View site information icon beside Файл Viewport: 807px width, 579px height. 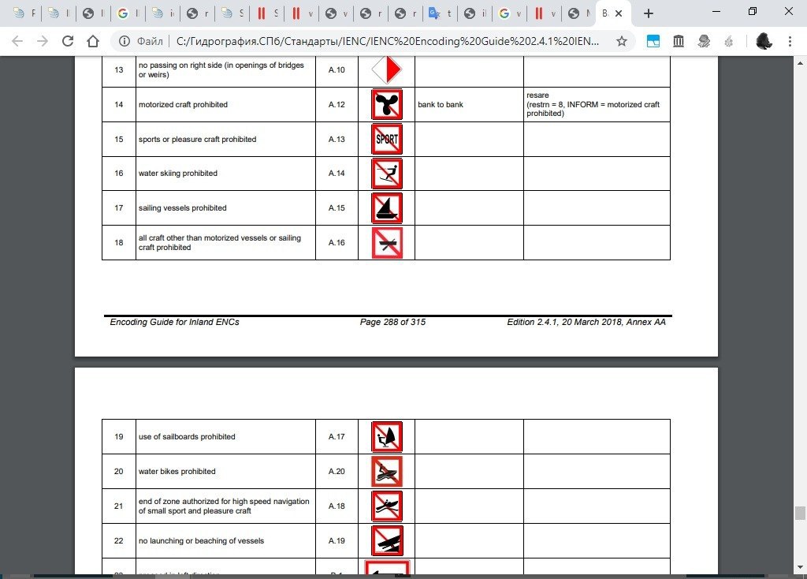(x=124, y=41)
